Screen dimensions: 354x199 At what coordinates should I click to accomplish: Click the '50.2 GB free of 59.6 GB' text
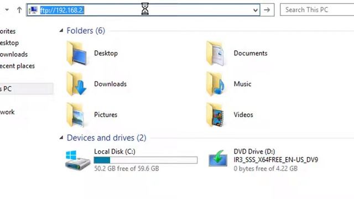tap(127, 169)
